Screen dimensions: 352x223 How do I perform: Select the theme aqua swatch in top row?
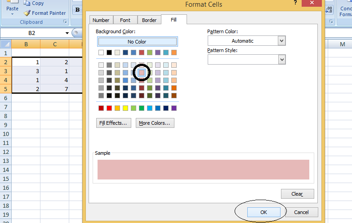166,52
